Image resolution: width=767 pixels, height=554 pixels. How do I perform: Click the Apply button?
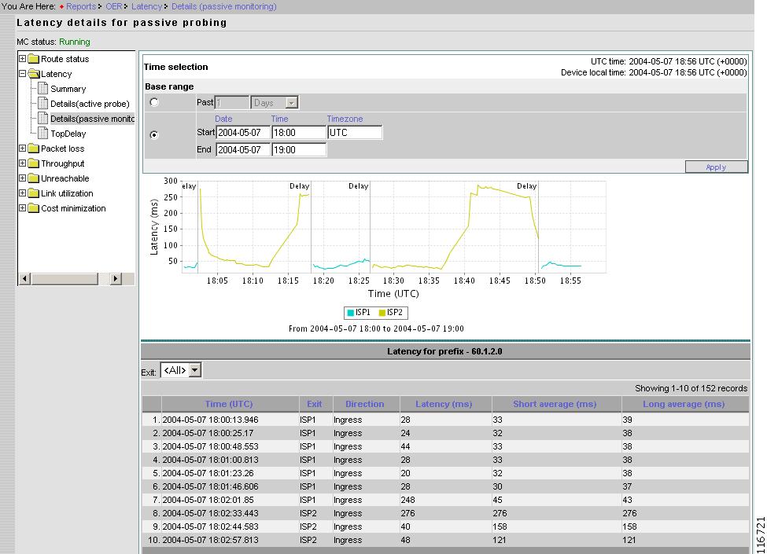pos(716,167)
